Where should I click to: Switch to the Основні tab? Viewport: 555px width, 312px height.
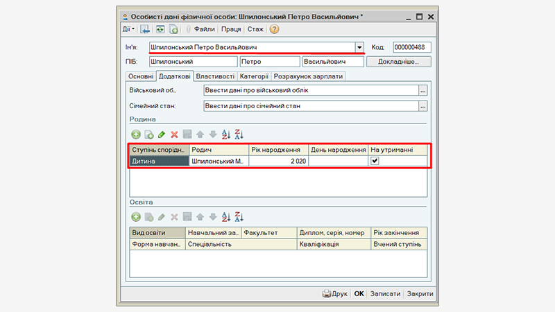(x=140, y=76)
